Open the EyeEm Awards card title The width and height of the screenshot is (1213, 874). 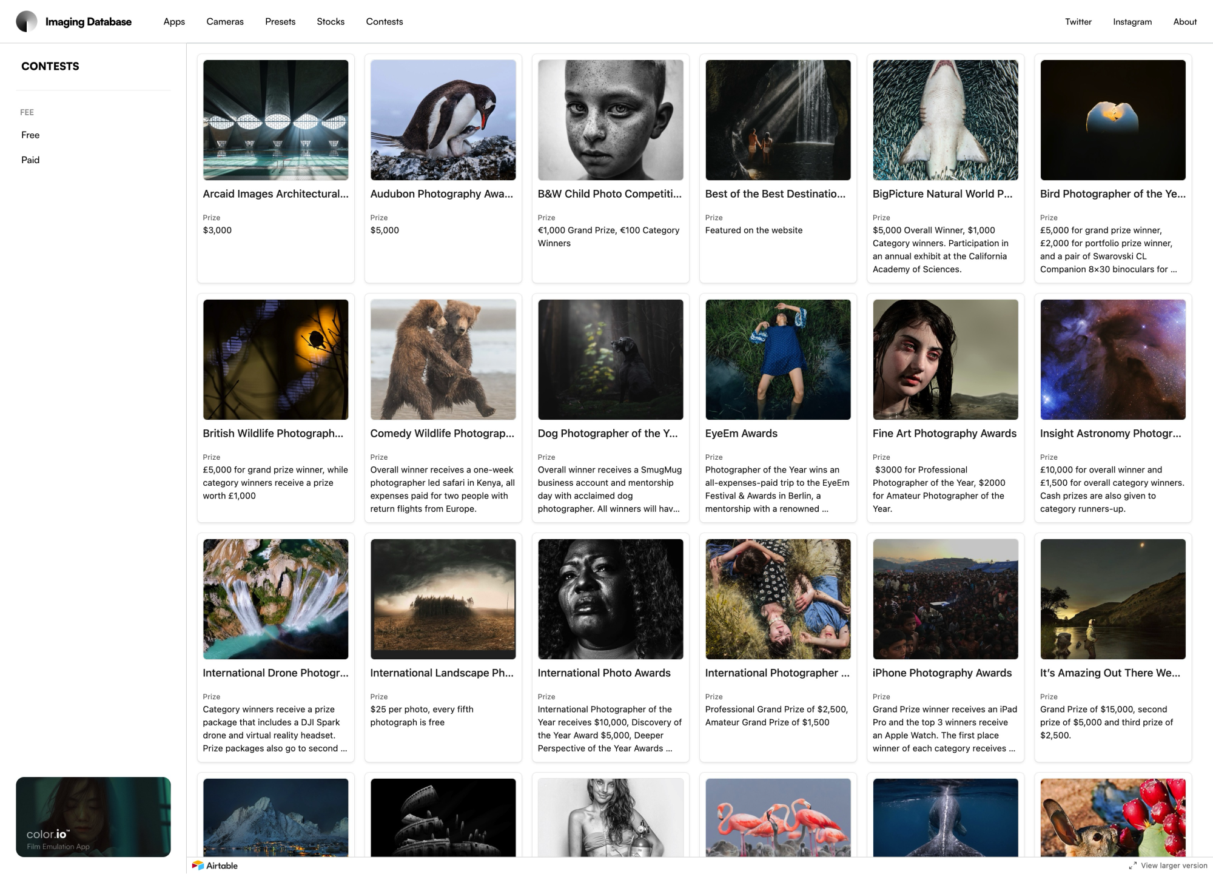coord(741,433)
